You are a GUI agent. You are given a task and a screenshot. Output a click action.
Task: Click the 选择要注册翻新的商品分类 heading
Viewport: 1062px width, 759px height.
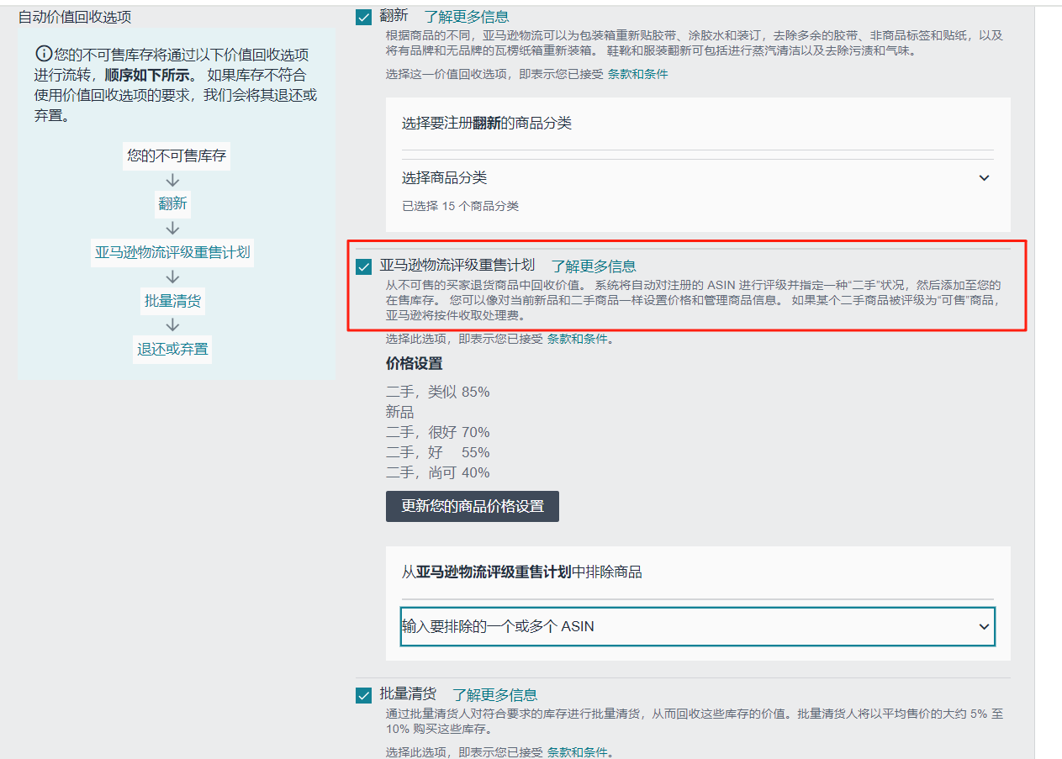(487, 124)
